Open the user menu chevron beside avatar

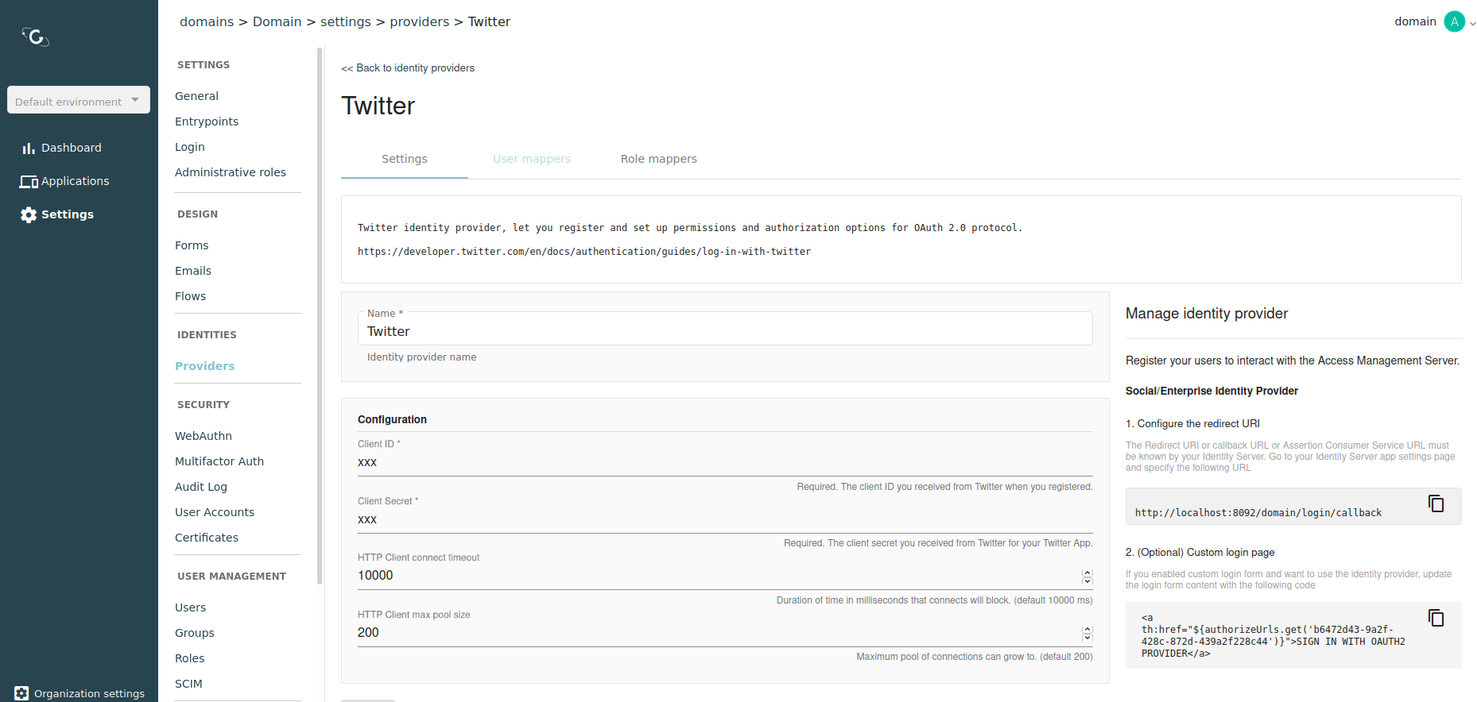tap(1472, 24)
